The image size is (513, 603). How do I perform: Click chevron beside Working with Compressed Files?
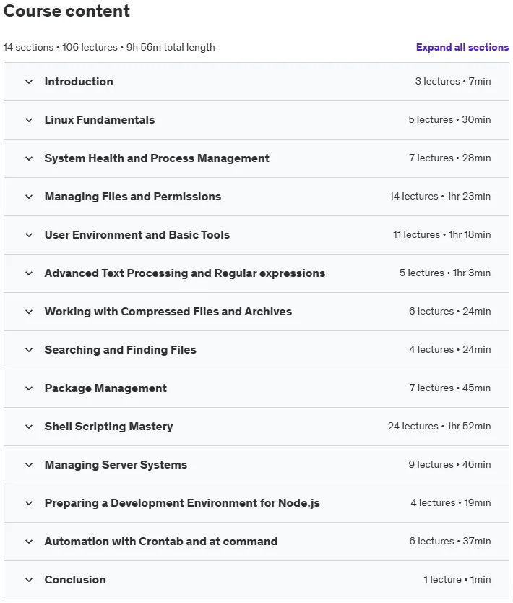pos(29,312)
